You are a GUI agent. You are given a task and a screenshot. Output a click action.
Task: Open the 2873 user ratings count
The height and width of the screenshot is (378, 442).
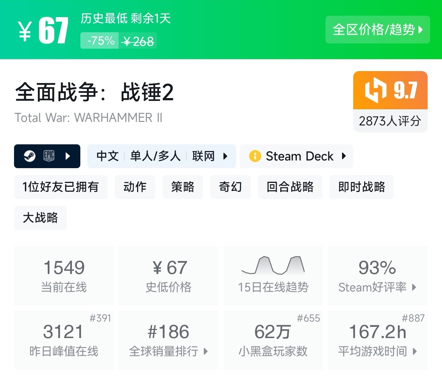click(x=390, y=121)
